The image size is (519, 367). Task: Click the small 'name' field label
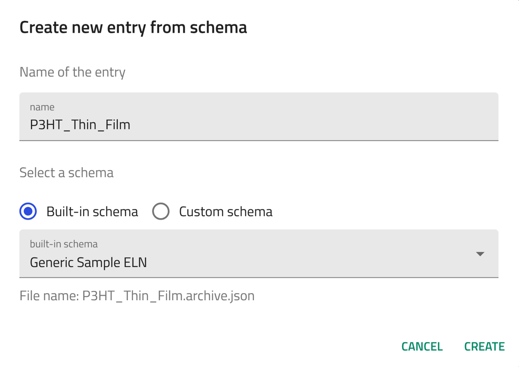tap(42, 107)
